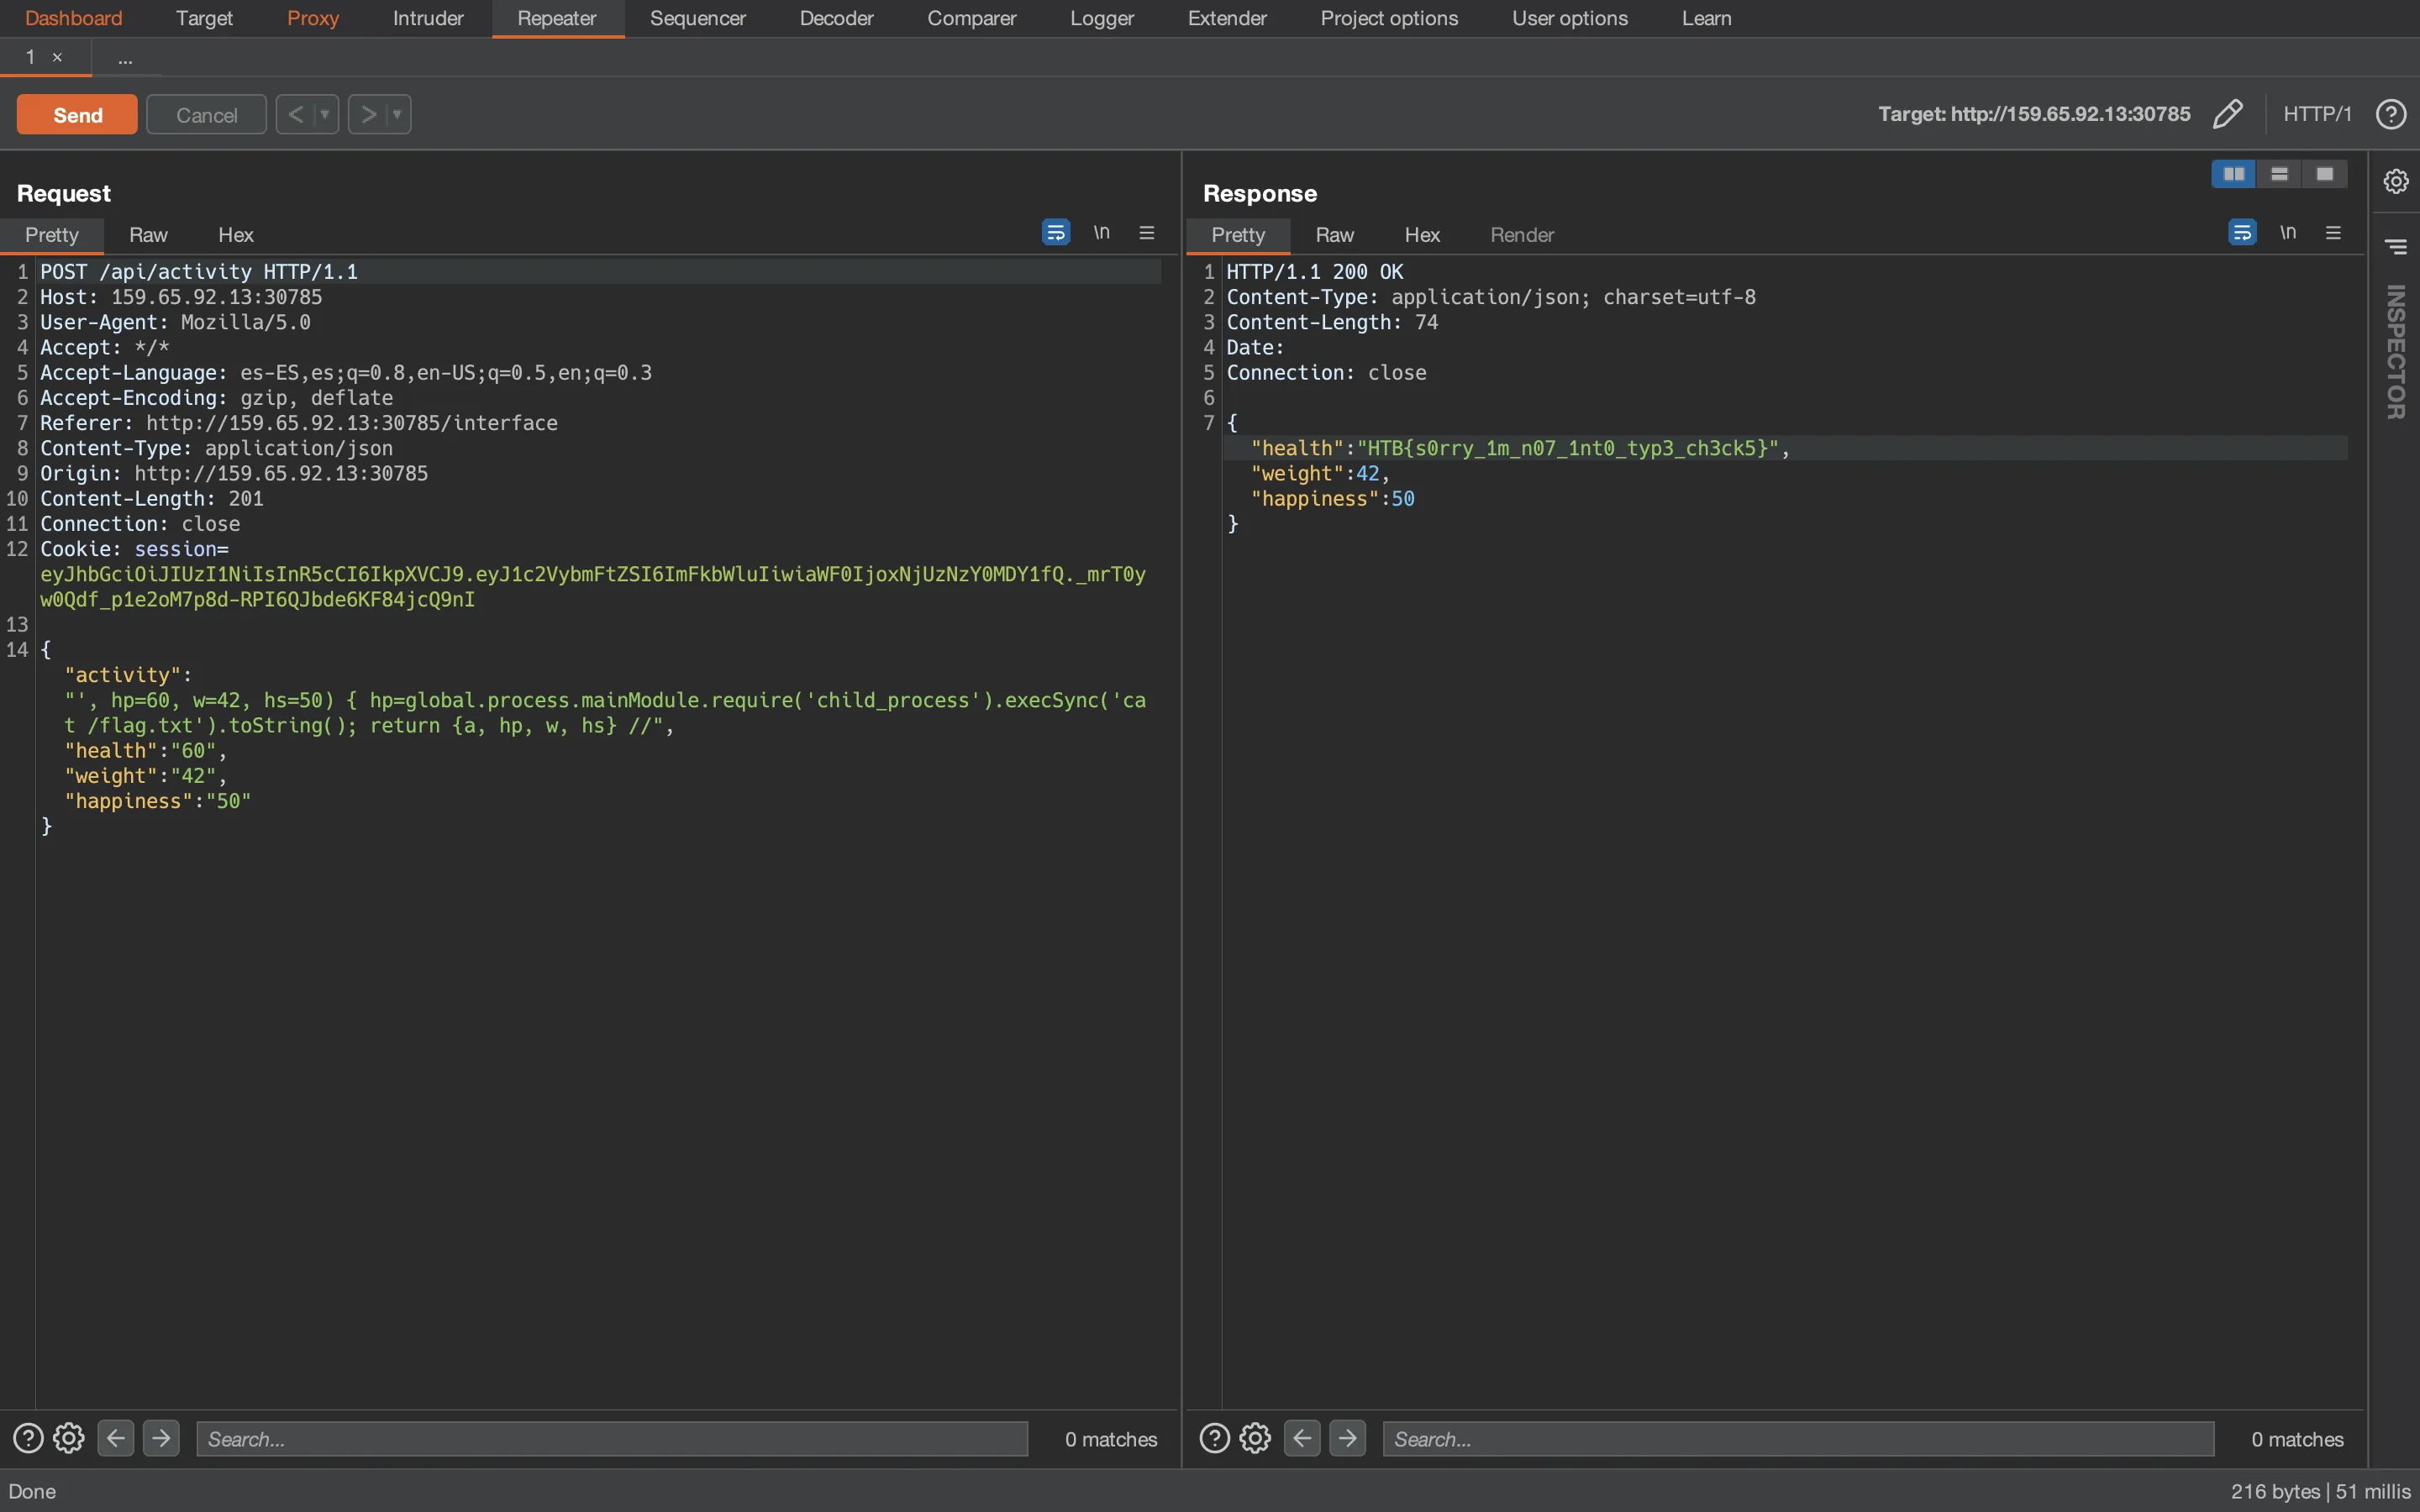Open the Learn tab
This screenshot has height=1512, width=2420.
pos(1706,18)
